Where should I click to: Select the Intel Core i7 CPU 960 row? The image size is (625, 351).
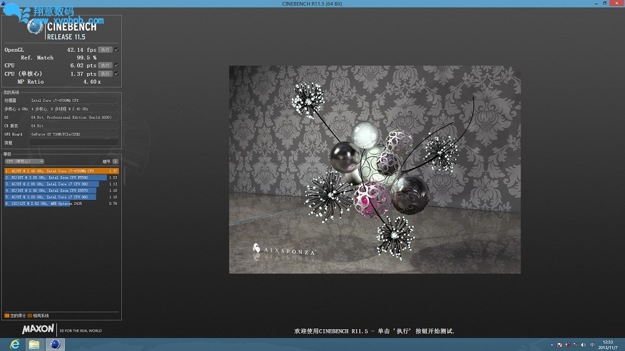click(x=61, y=197)
